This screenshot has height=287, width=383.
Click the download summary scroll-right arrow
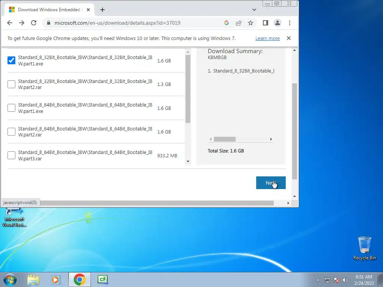coord(271,139)
